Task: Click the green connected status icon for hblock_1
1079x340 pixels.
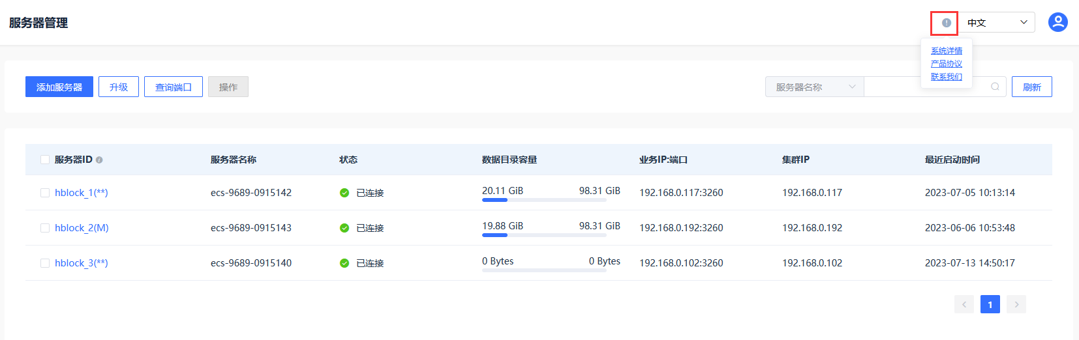Action: click(x=344, y=193)
